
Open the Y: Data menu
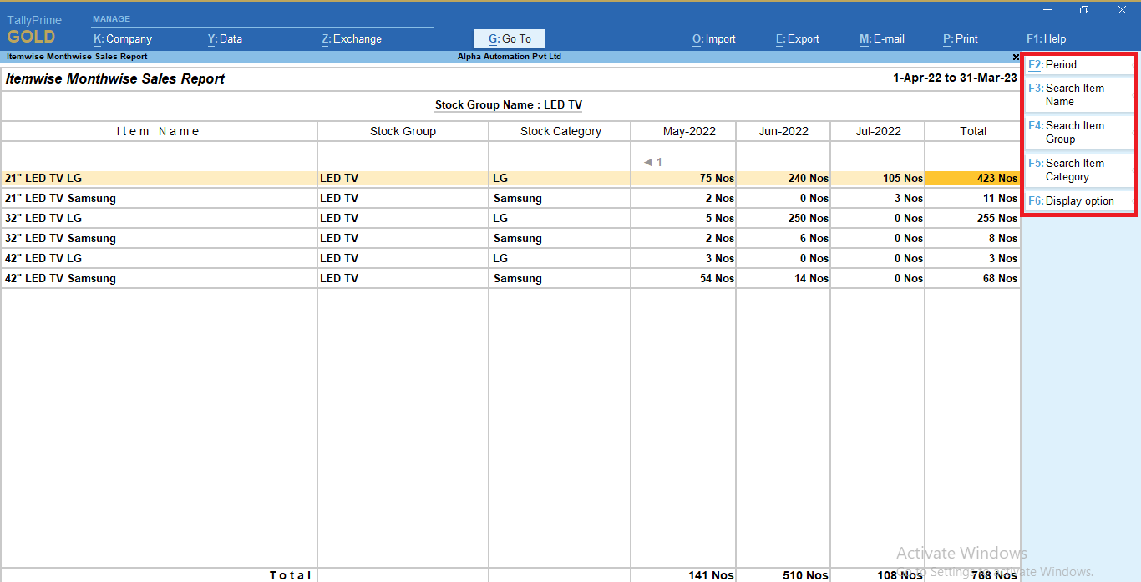pos(225,38)
